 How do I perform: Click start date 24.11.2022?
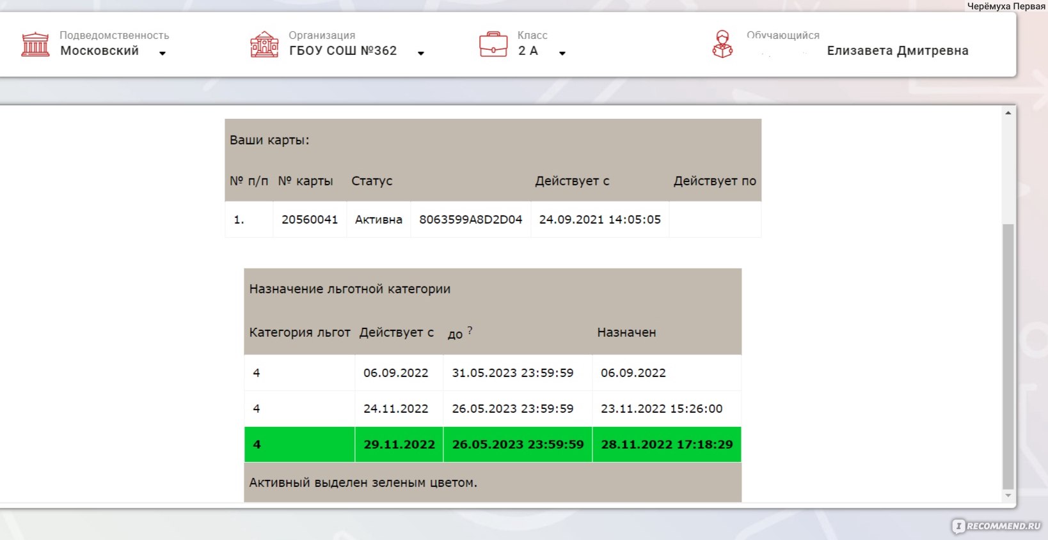[396, 408]
